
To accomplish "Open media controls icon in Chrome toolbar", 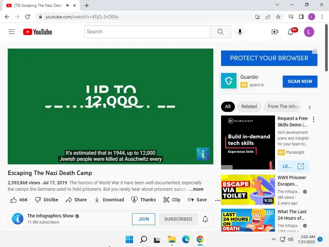I will tap(291, 17).
